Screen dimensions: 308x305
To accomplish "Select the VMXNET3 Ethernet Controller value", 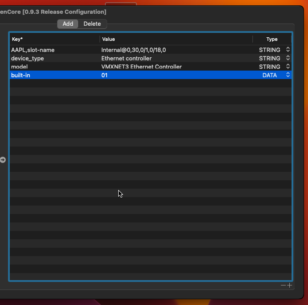I will click(x=141, y=67).
